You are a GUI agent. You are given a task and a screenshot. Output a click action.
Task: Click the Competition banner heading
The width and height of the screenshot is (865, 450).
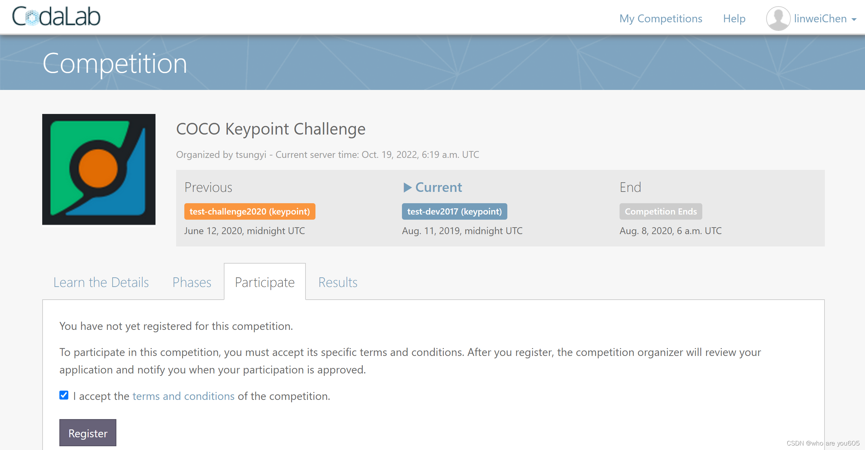click(x=115, y=64)
